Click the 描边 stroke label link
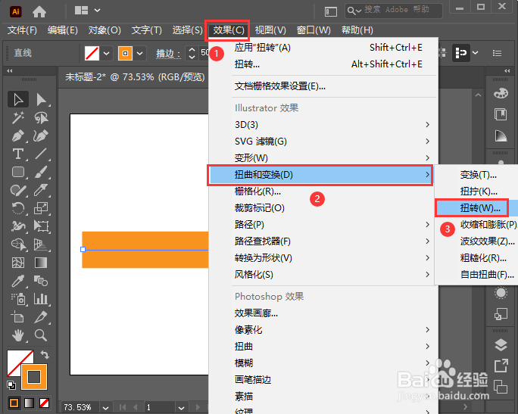The image size is (518, 414). pyautogui.click(x=168, y=53)
